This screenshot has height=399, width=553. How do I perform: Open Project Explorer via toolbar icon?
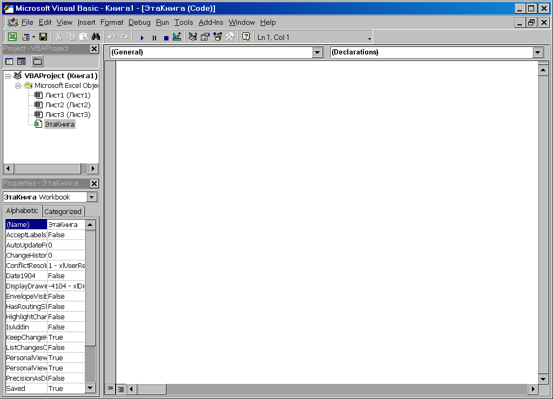coord(193,37)
